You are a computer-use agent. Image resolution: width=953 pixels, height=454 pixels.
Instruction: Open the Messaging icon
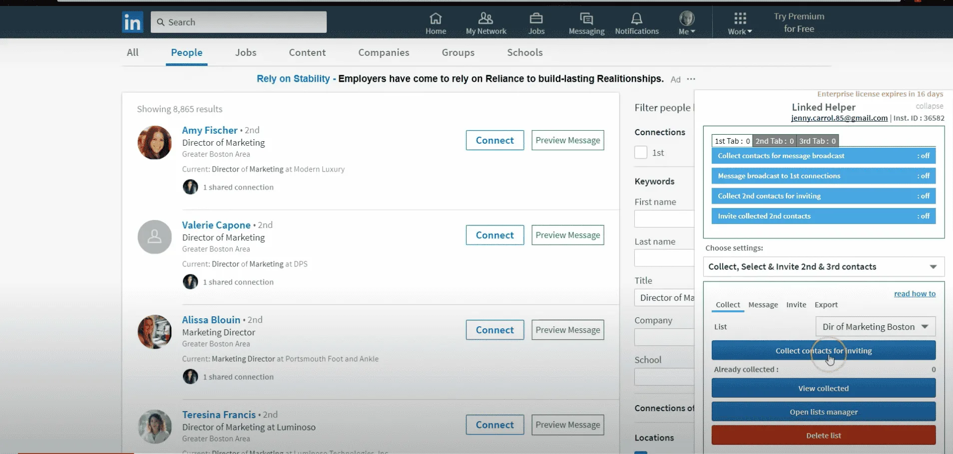(586, 18)
